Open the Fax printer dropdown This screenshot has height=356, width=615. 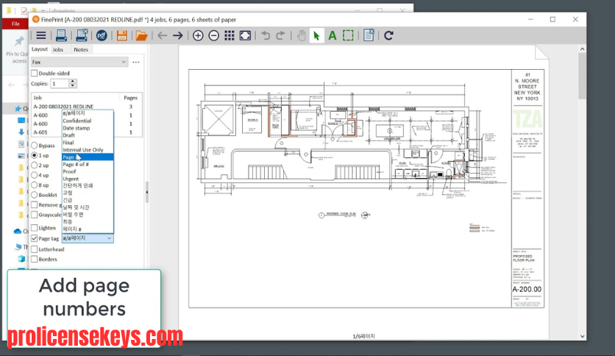(x=79, y=62)
